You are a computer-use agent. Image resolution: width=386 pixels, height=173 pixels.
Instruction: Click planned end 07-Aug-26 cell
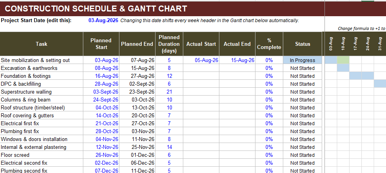pyautogui.click(x=137, y=60)
